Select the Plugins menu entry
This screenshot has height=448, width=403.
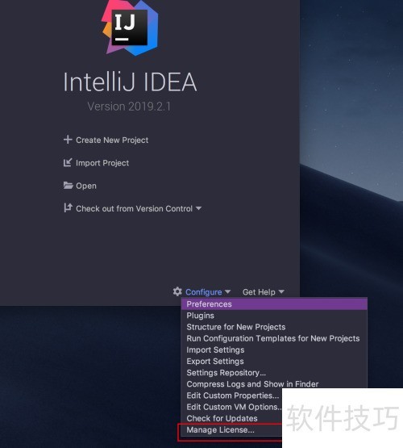(x=274, y=316)
